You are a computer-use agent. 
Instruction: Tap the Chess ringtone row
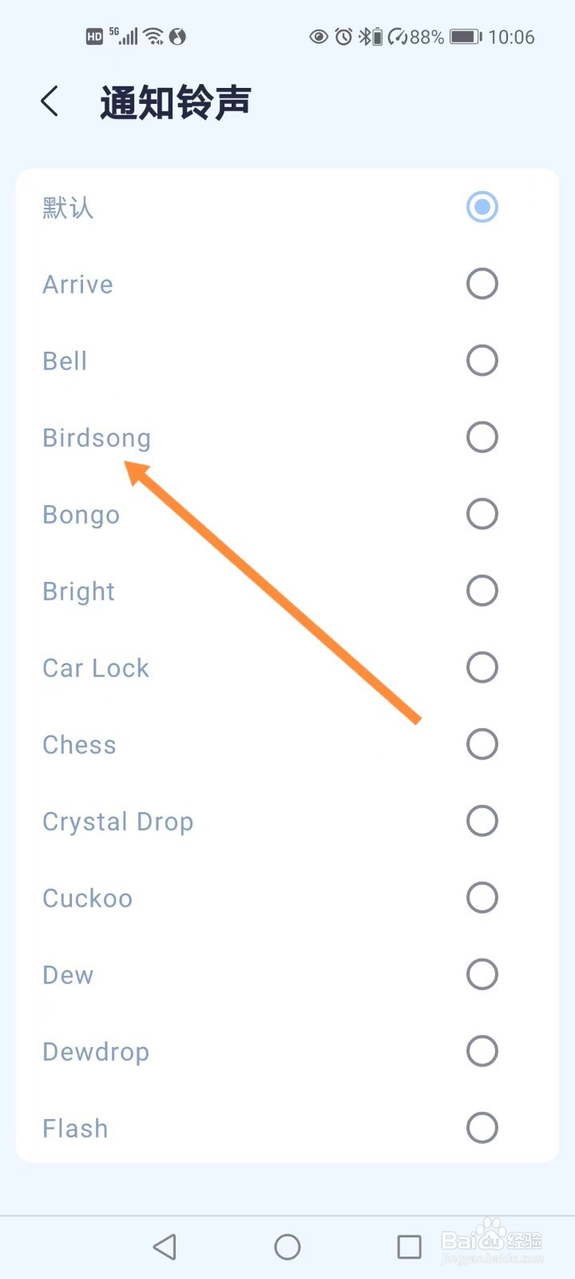[287, 744]
